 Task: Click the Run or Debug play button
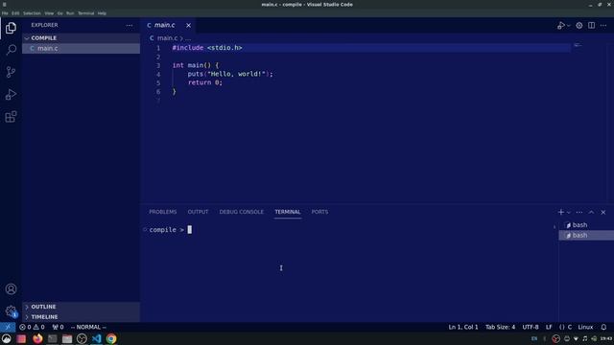click(x=560, y=26)
